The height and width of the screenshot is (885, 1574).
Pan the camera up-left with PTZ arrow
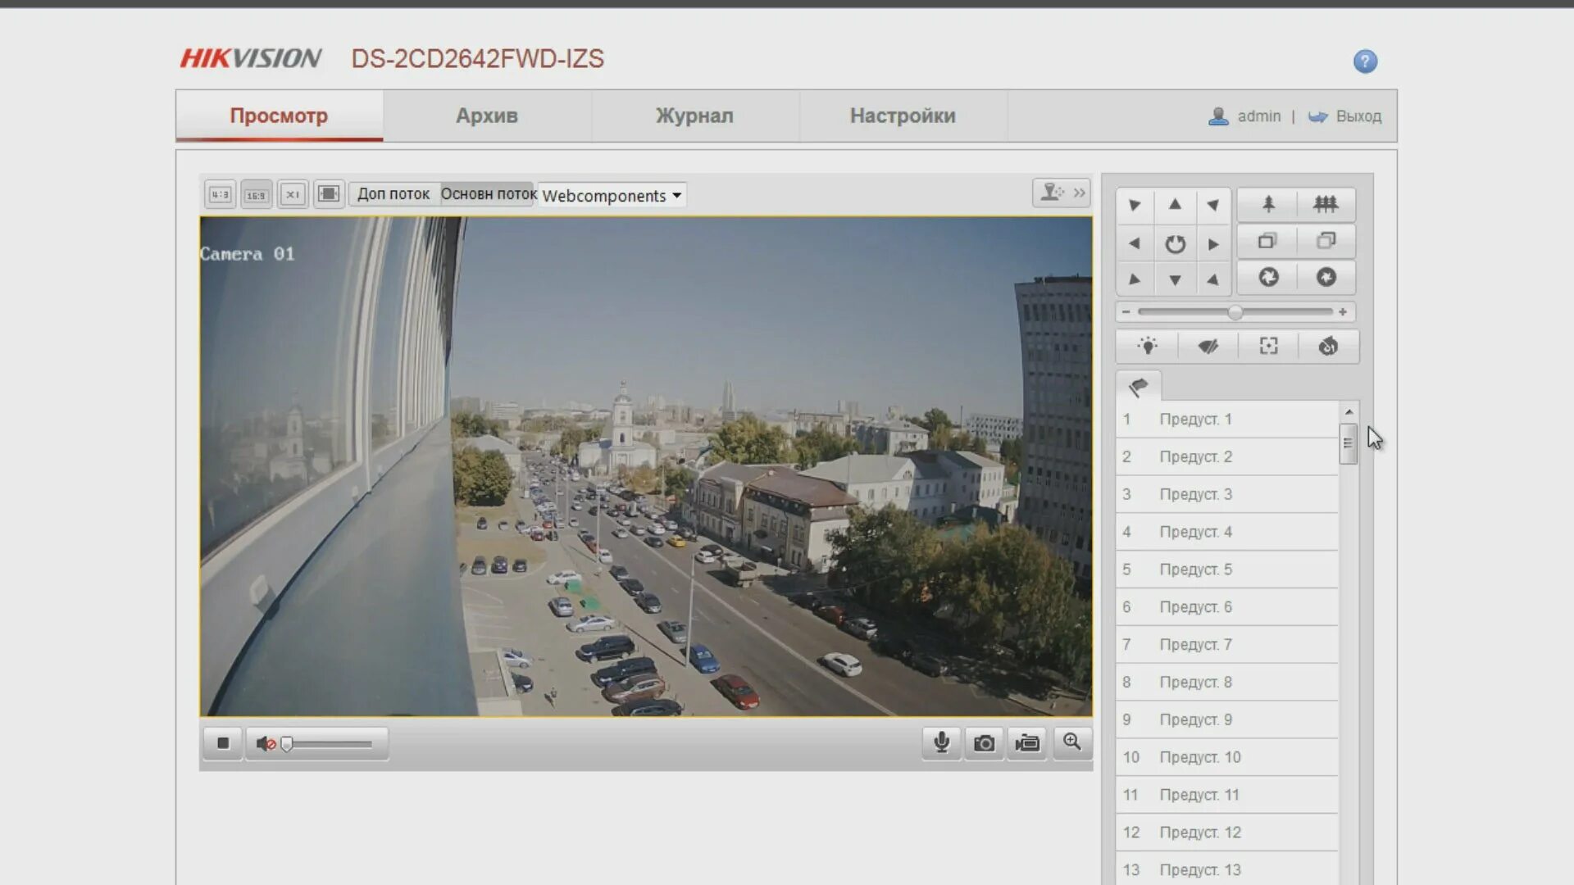coord(1135,205)
